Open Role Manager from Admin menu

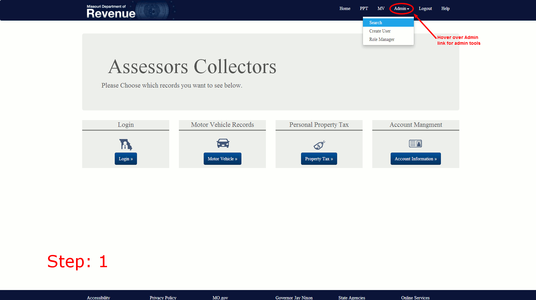pyautogui.click(x=382, y=40)
